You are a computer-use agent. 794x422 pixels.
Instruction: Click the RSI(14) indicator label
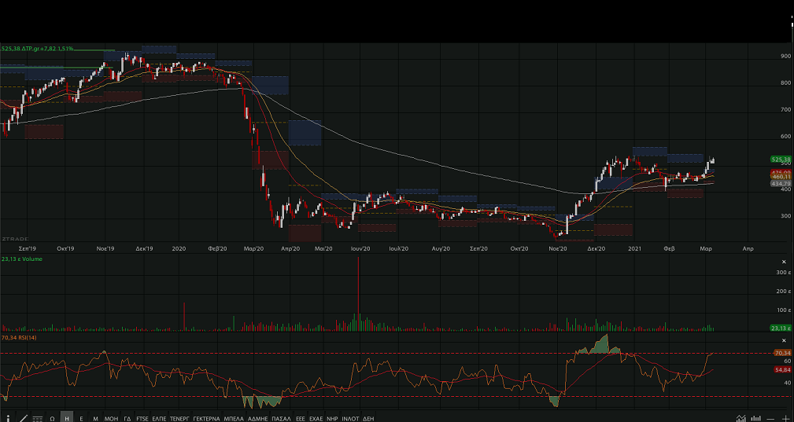click(x=20, y=337)
